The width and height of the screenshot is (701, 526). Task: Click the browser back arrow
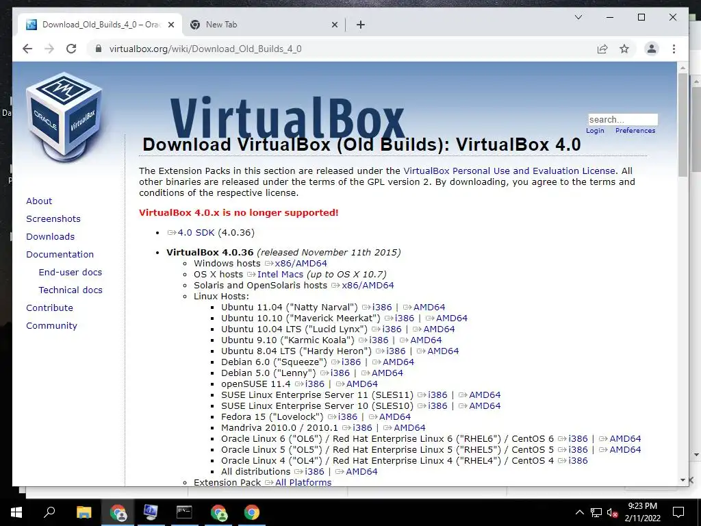tap(27, 49)
